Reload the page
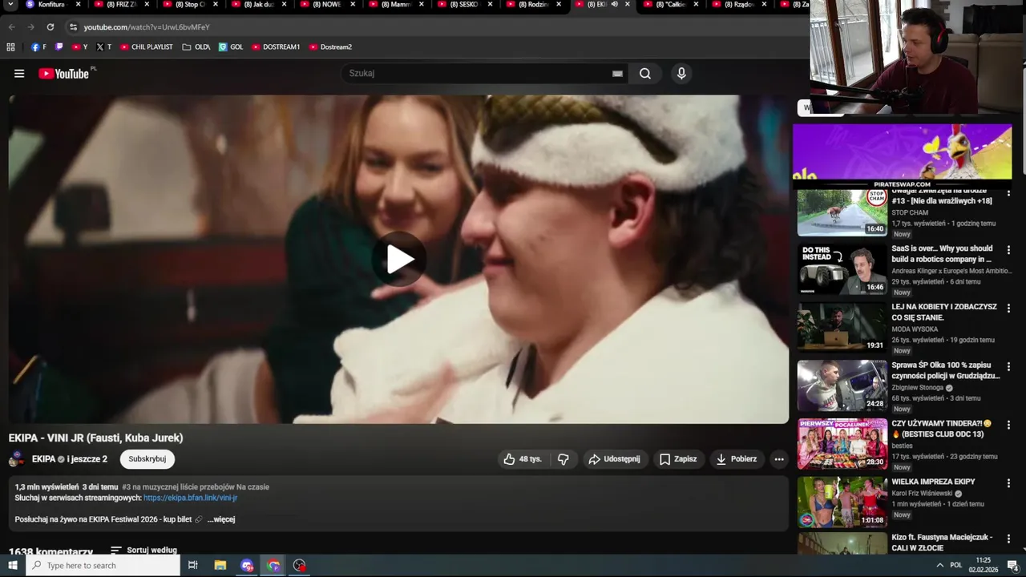This screenshot has width=1026, height=577. coord(50,27)
